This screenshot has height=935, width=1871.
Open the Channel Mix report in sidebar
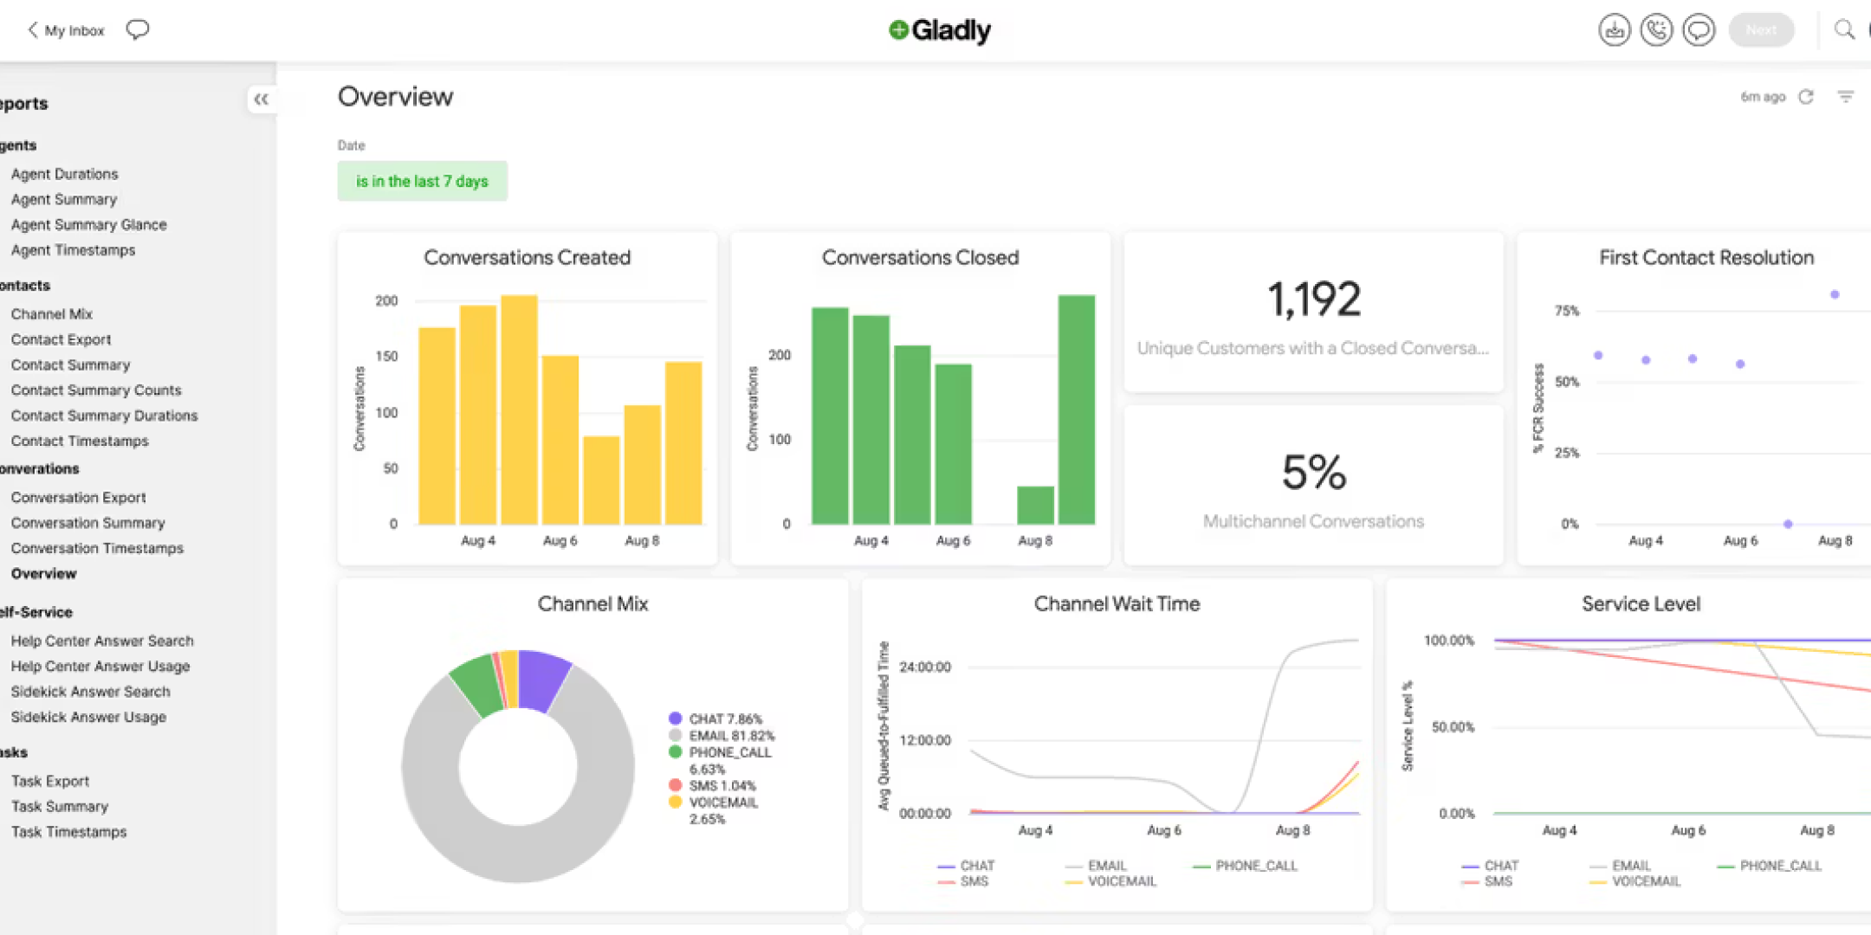[52, 314]
